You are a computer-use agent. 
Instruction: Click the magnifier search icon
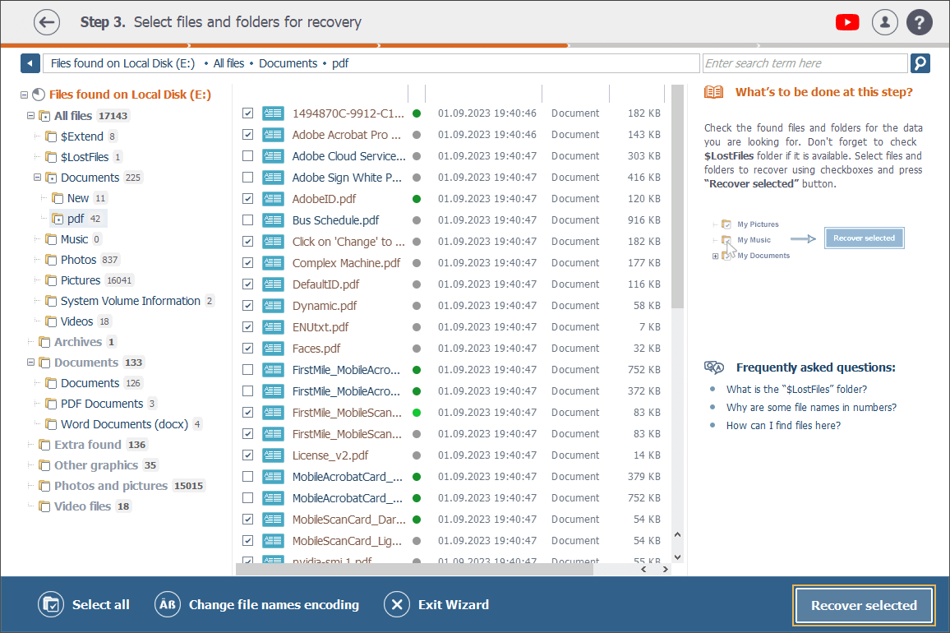point(920,63)
